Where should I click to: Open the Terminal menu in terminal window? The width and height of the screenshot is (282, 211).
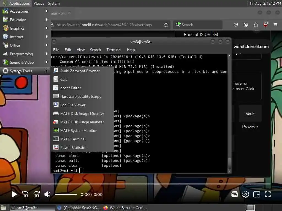click(x=114, y=50)
